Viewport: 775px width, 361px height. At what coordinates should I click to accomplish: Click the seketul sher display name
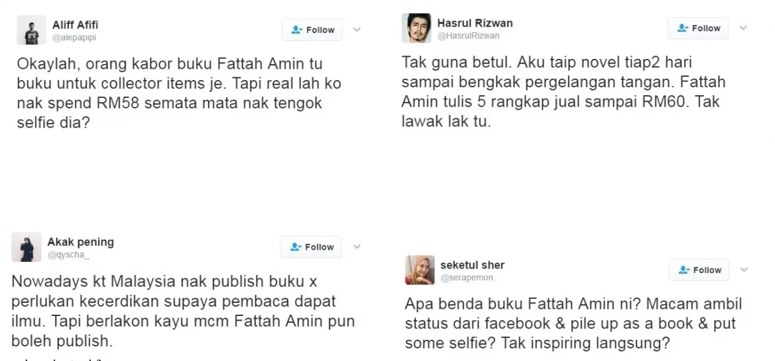pos(473,265)
